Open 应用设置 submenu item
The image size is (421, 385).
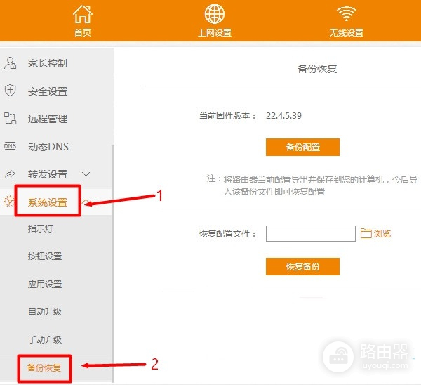[45, 284]
